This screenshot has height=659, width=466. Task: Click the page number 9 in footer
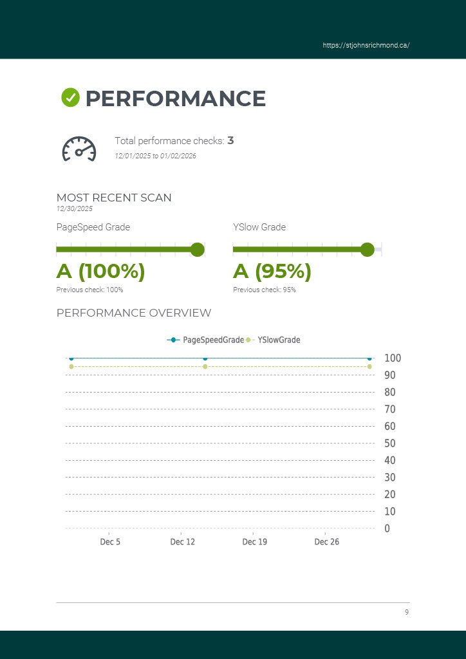(406, 612)
